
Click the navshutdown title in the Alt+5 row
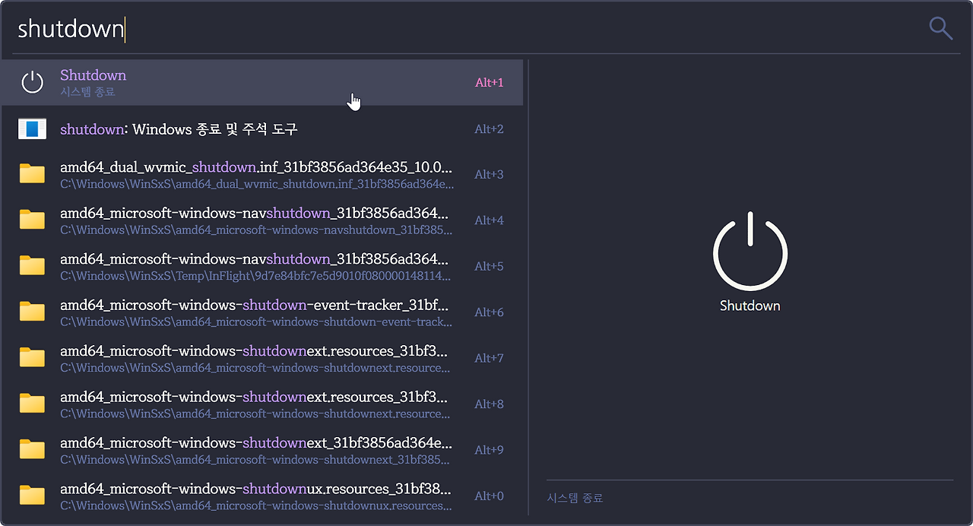[254, 259]
